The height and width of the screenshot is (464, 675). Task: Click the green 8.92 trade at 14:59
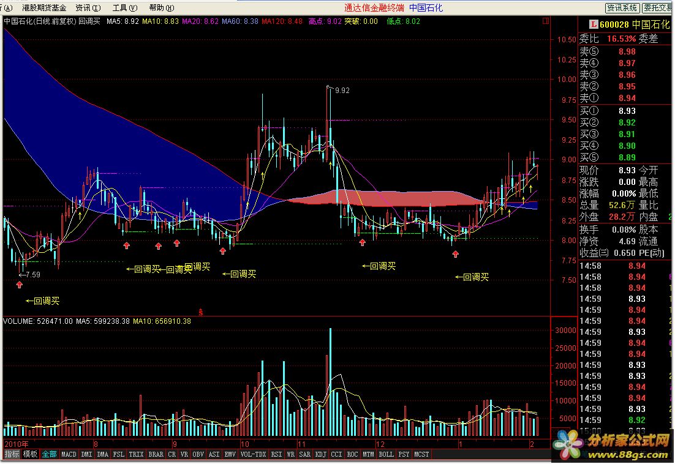pos(636,420)
